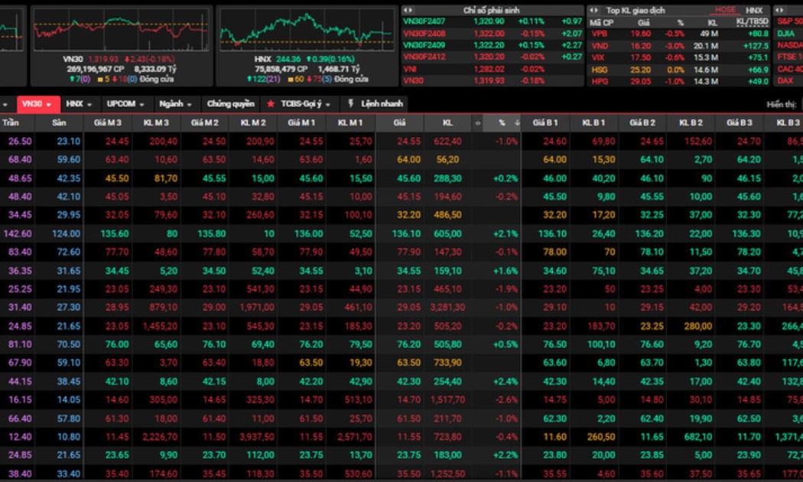Switch Top KL list to HOSE
803x482 pixels.
724,10
